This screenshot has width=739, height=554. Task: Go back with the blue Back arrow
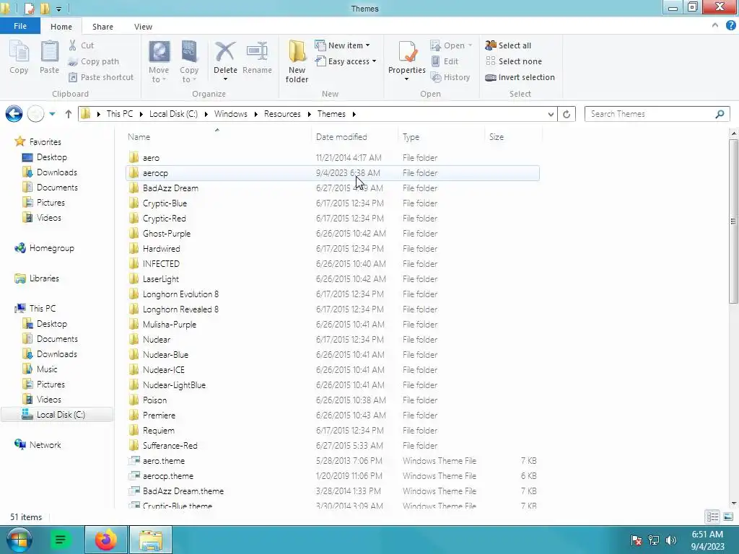[14, 114]
